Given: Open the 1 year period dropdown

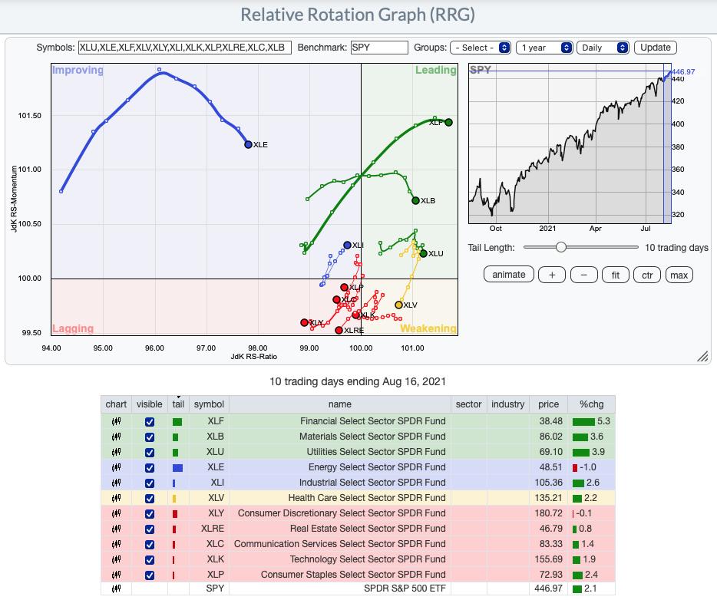Looking at the screenshot, I should click(x=544, y=48).
